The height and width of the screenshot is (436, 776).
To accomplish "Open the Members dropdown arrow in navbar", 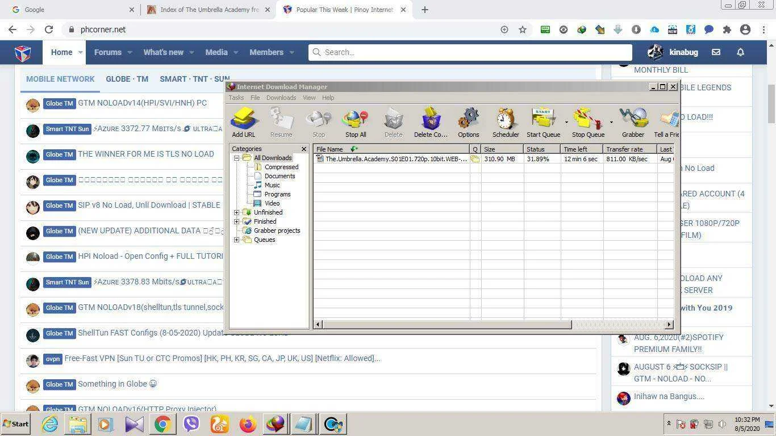I will [292, 52].
